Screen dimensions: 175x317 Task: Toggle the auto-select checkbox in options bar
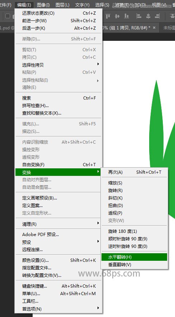8,16
